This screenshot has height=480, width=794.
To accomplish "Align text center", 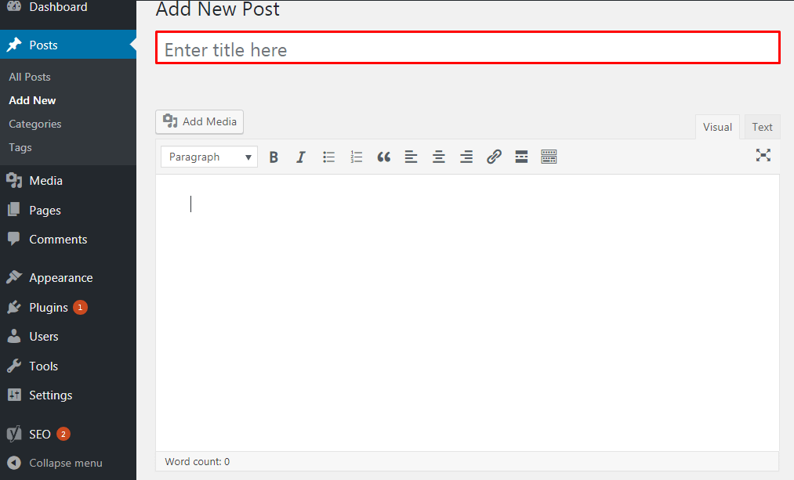I will tap(438, 157).
